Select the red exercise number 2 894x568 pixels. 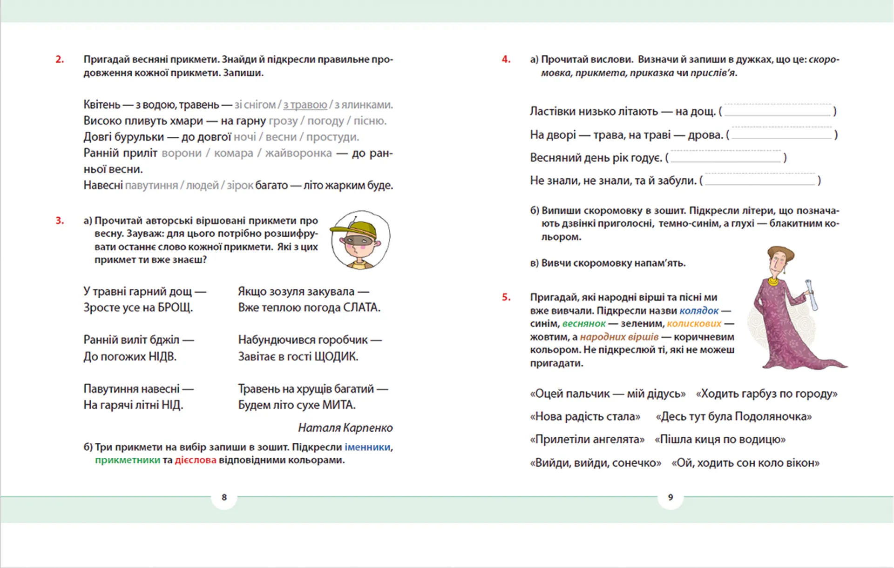(59, 59)
